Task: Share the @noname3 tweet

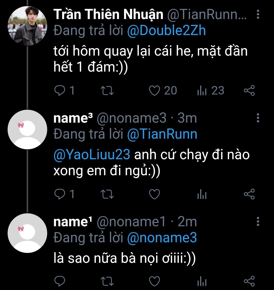Action: tap(249, 194)
